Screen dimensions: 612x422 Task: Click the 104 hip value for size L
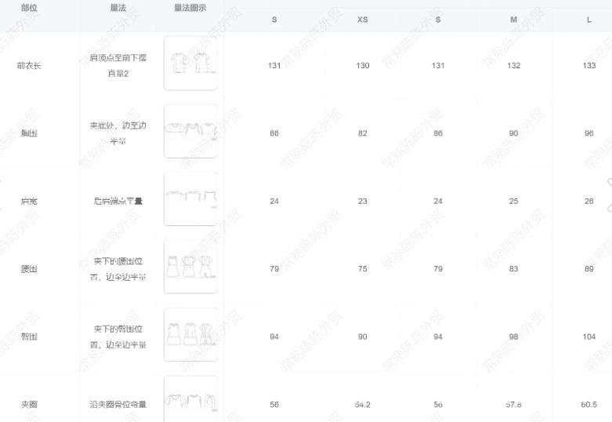click(x=588, y=337)
